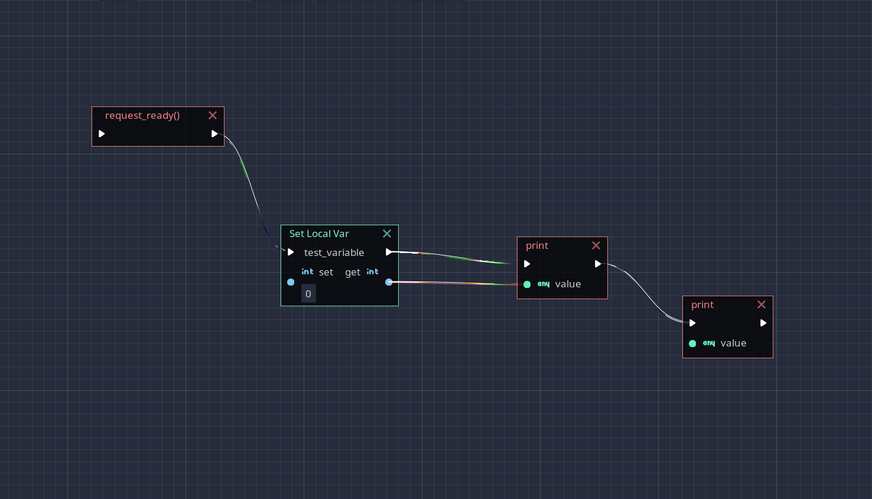Click the 0 value input field
The height and width of the screenshot is (499, 872).
(308, 293)
